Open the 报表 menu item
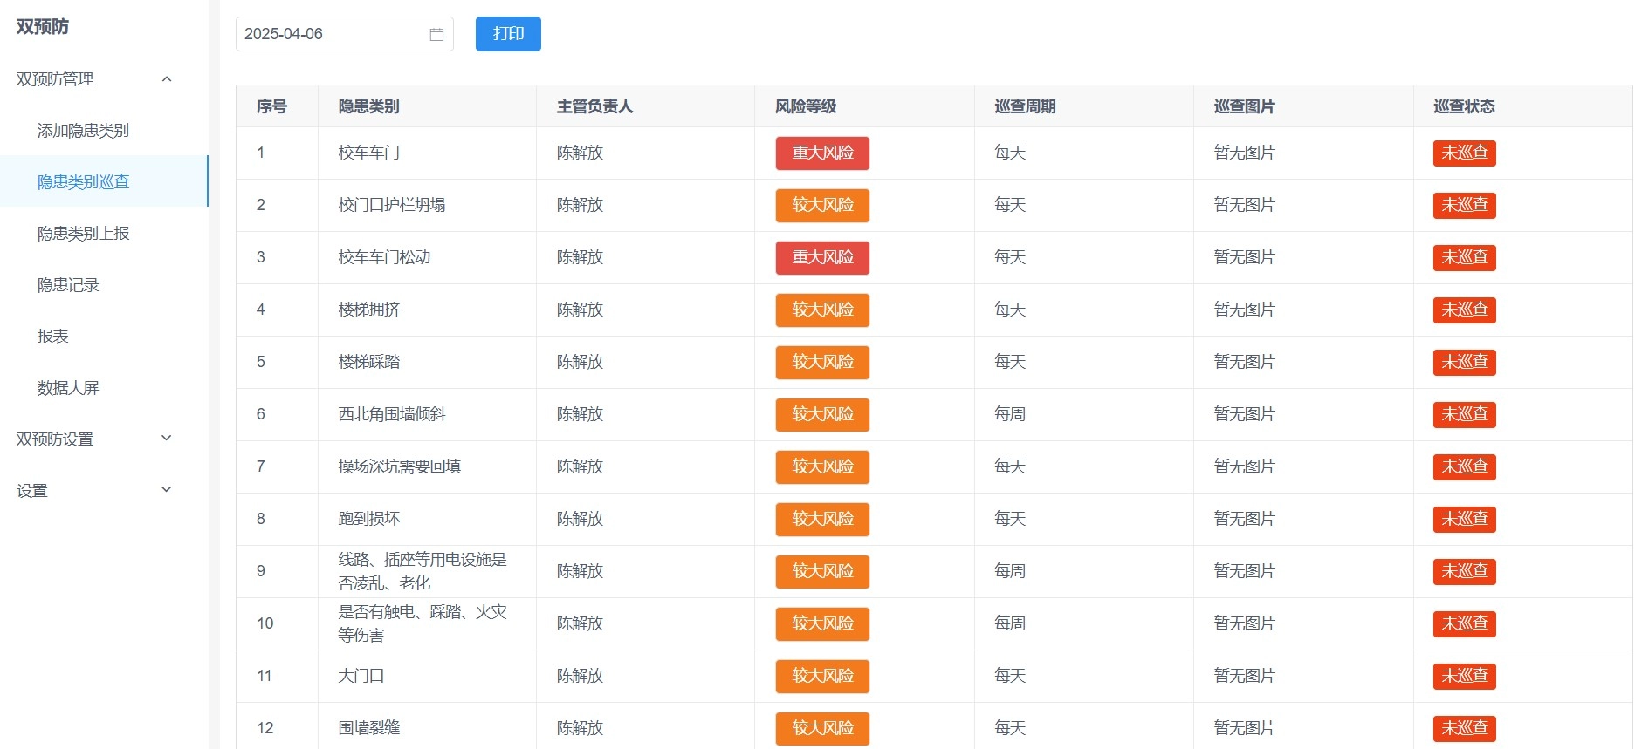Screen dimensions: 1642x749 52,337
